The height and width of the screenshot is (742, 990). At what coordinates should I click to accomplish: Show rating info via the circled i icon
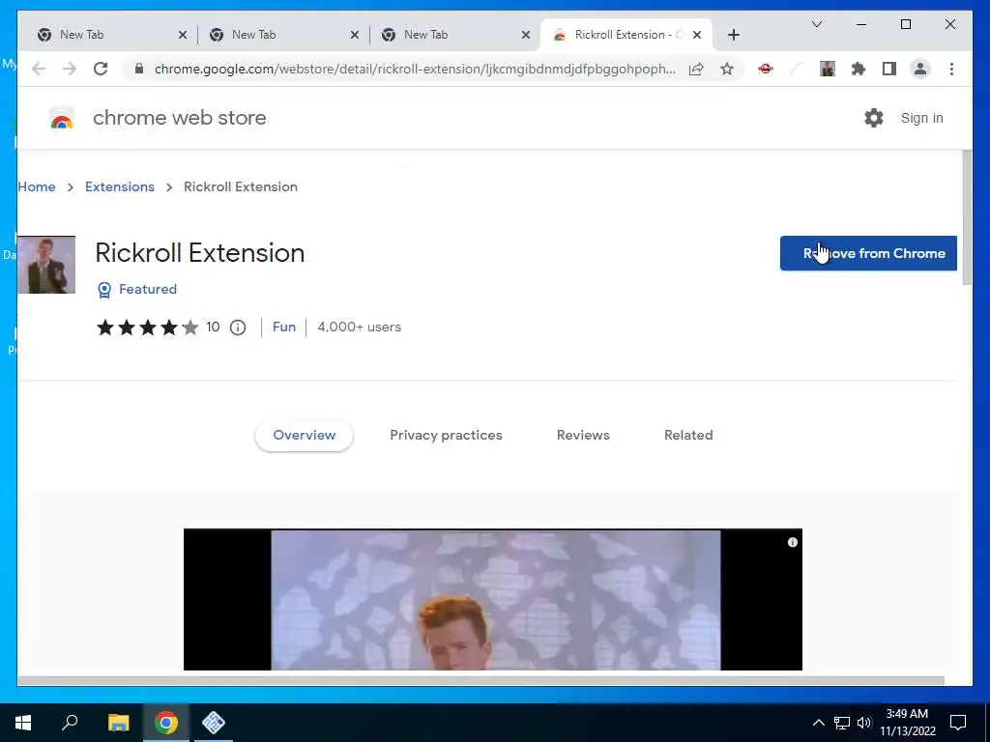click(x=238, y=328)
